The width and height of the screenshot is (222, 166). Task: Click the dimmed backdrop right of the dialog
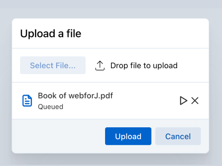[216, 85]
